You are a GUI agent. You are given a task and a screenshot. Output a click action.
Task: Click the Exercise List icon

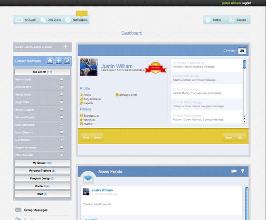[x=81, y=116]
